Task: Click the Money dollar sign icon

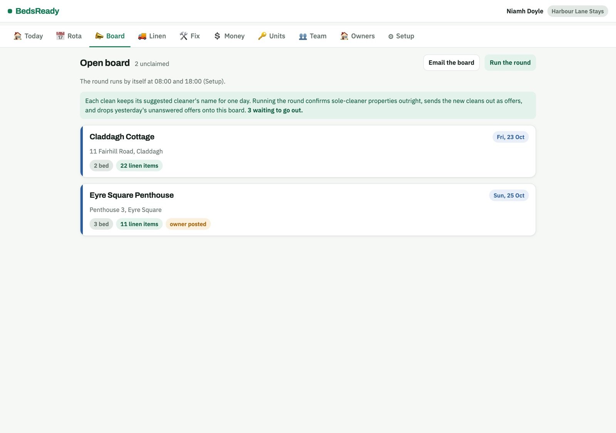Action: click(218, 36)
